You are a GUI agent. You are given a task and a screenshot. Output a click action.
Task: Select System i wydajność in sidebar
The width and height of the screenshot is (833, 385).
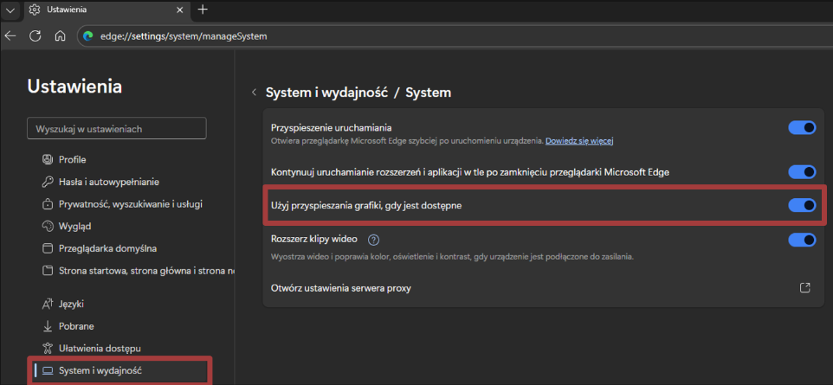click(x=121, y=370)
